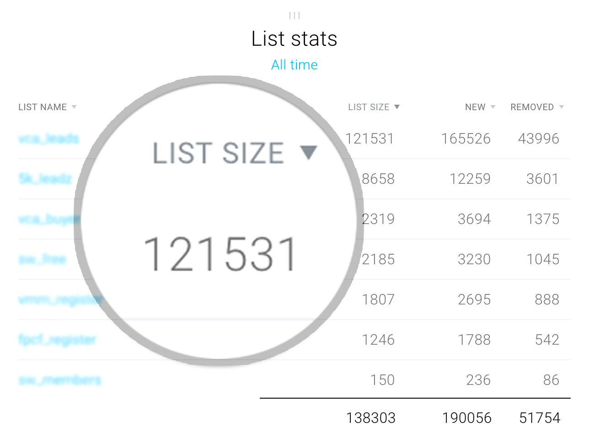Select the vca_leads removed count 43996
This screenshot has height=448, width=589.
539,139
